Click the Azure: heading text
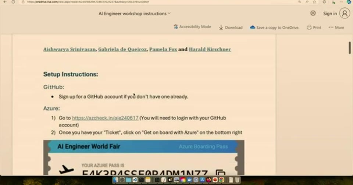 pos(51,108)
